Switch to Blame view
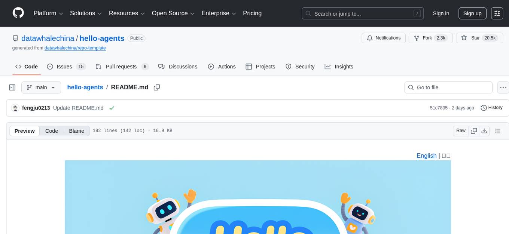Screen dimensions: 509x234 (x=76, y=131)
